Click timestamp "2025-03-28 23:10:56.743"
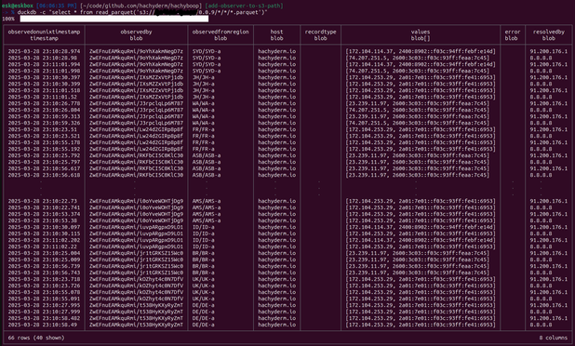The image size is (575, 346). (44, 273)
